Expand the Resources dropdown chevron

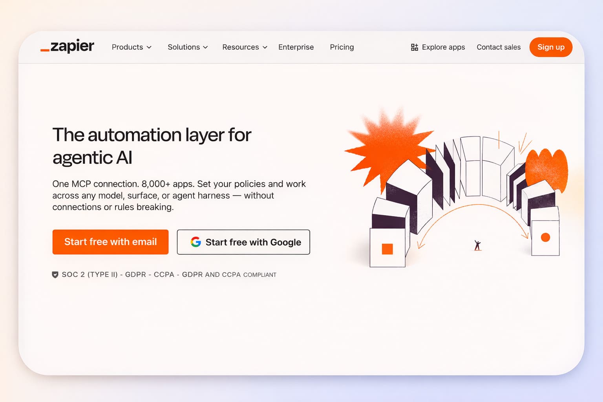[x=265, y=47]
